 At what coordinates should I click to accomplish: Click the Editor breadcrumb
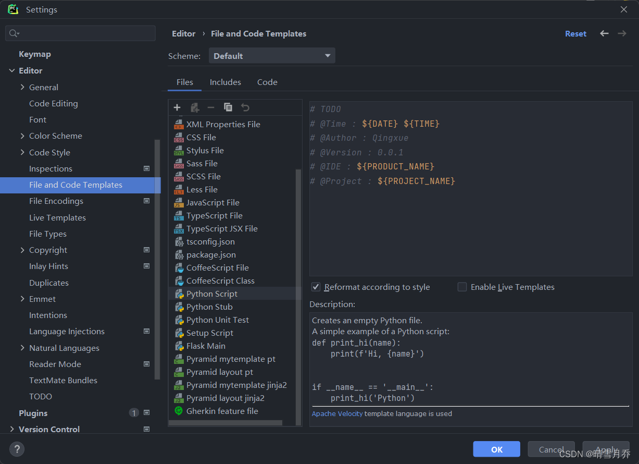[x=184, y=33]
